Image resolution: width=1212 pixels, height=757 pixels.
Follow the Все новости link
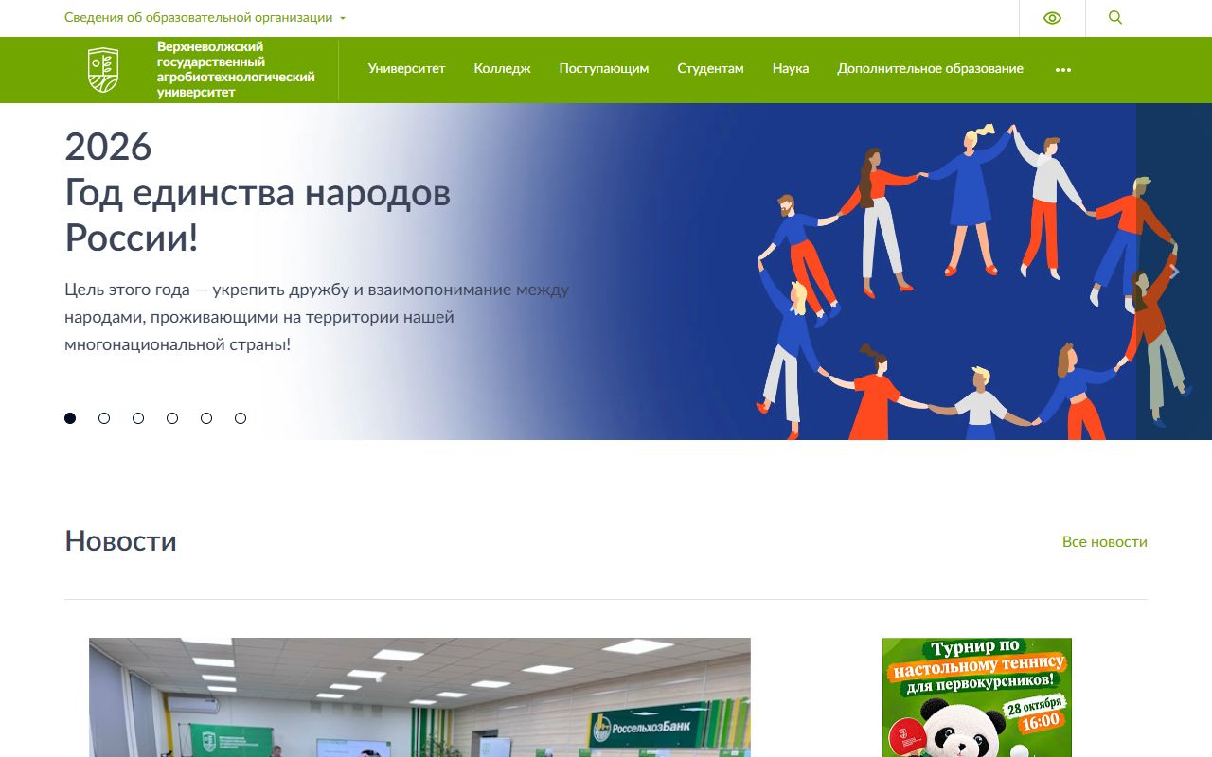[x=1104, y=542]
